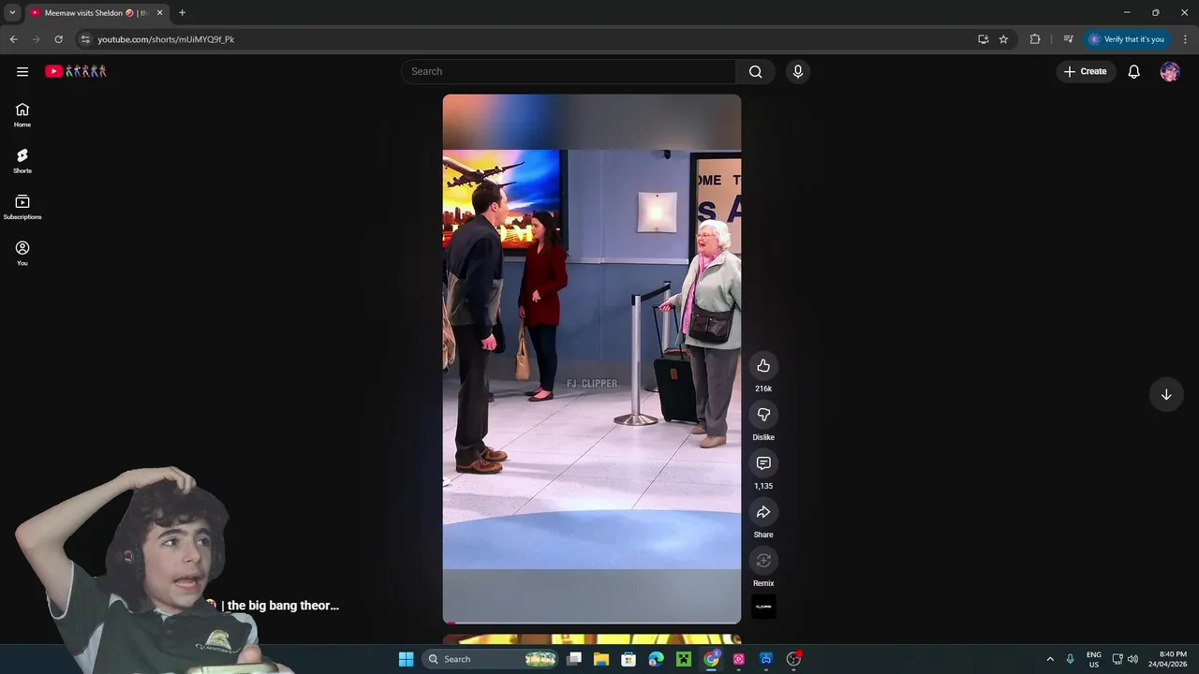Open the Windows Start menu
The width and height of the screenshot is (1199, 674).
(406, 659)
